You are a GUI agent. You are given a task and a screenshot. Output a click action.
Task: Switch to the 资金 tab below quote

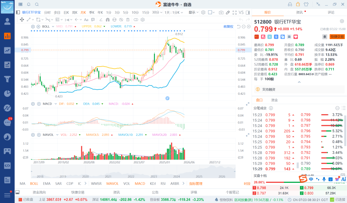point(274,100)
